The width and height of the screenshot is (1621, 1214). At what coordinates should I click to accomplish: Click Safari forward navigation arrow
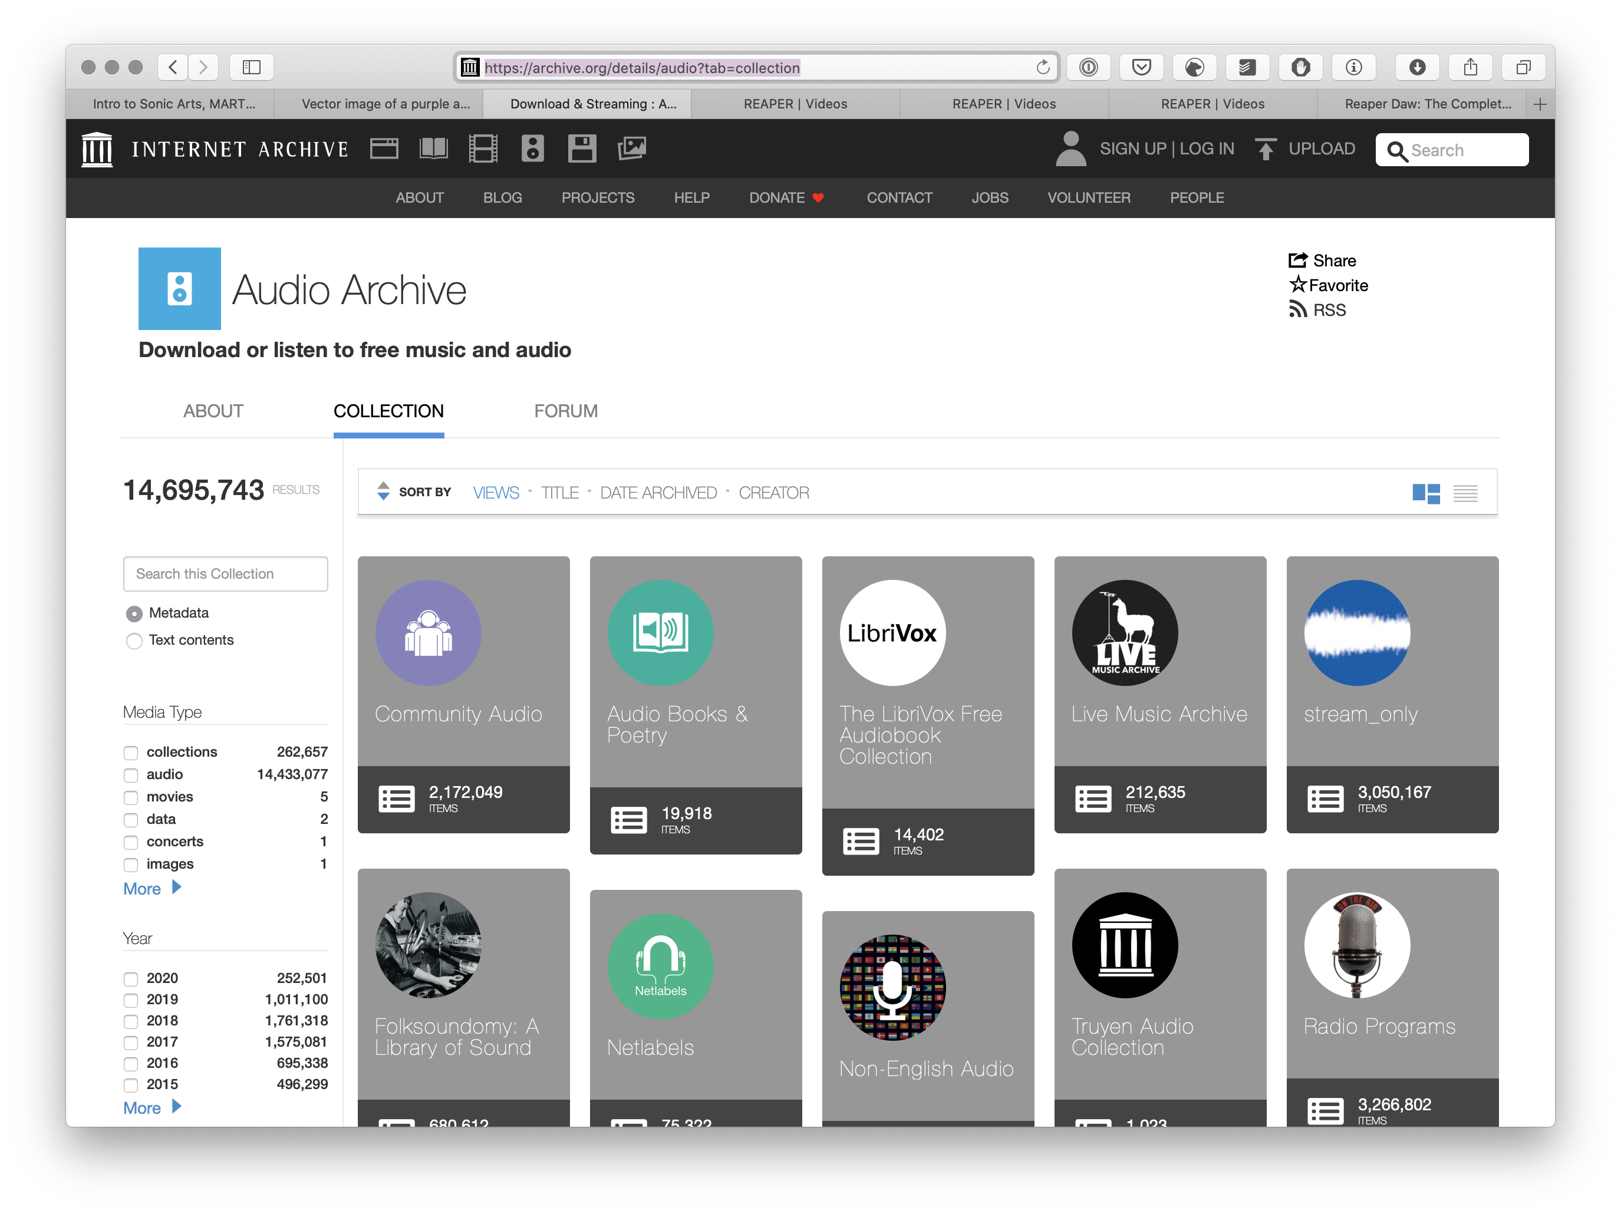pyautogui.click(x=204, y=67)
